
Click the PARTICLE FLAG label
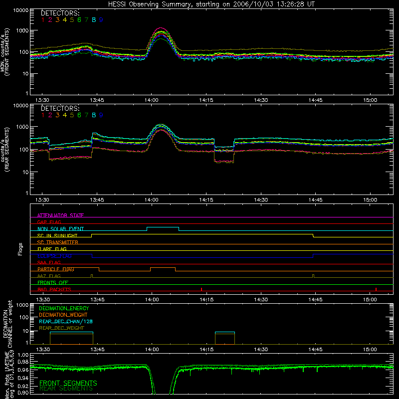click(56, 269)
